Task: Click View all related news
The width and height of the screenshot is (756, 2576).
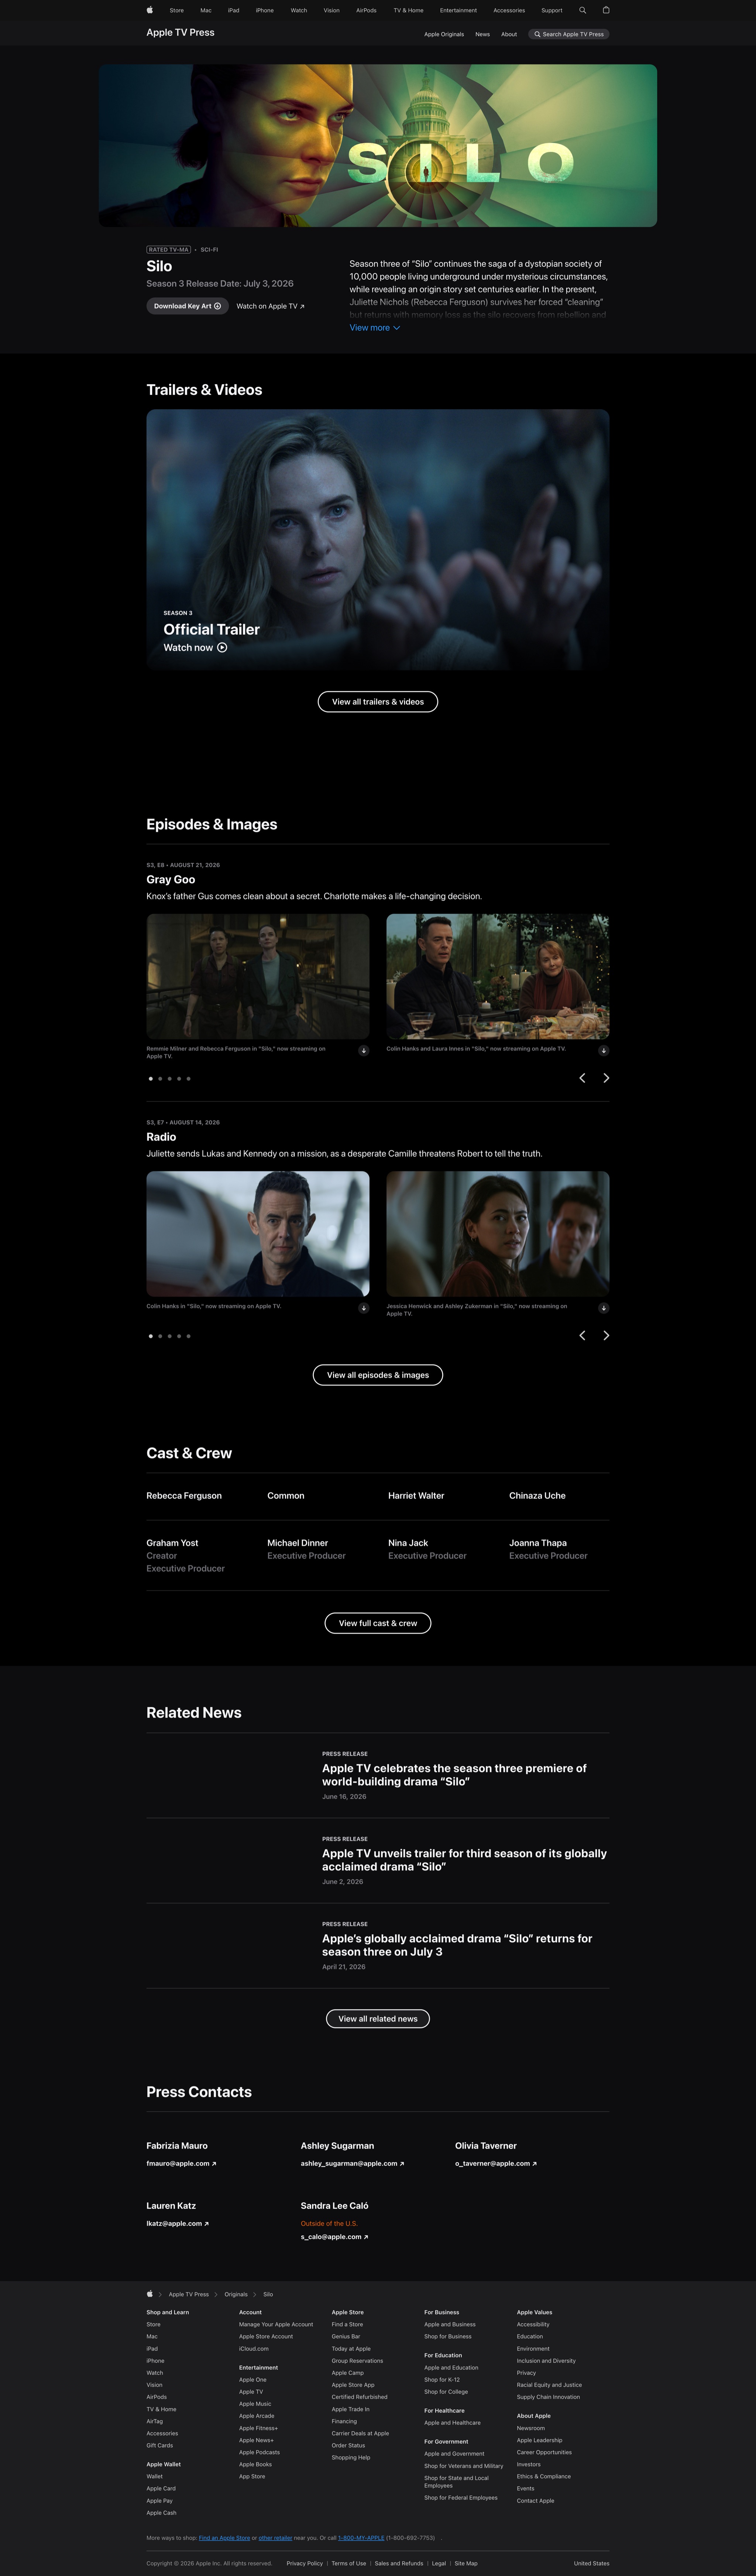Action: (x=378, y=2019)
